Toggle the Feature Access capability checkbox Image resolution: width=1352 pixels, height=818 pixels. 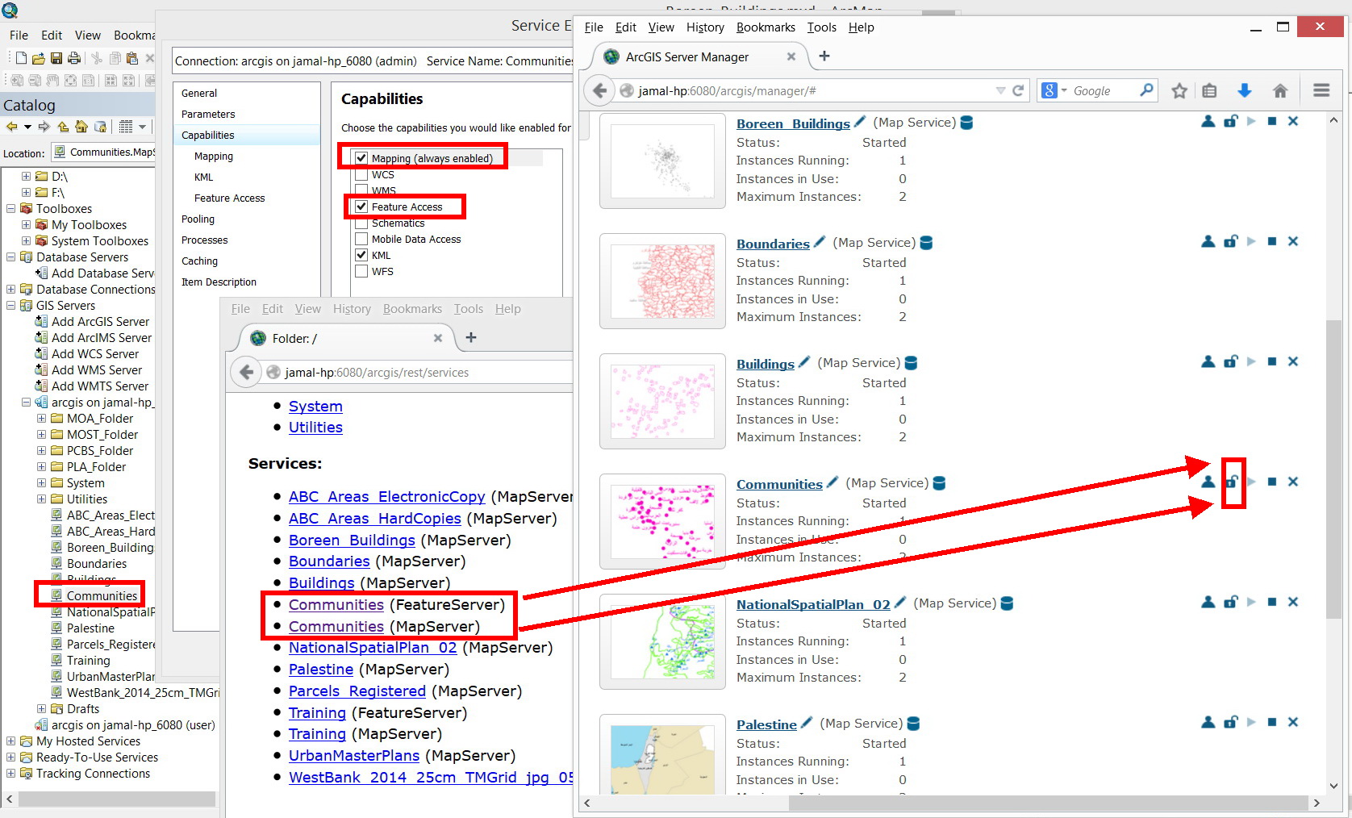coord(361,207)
